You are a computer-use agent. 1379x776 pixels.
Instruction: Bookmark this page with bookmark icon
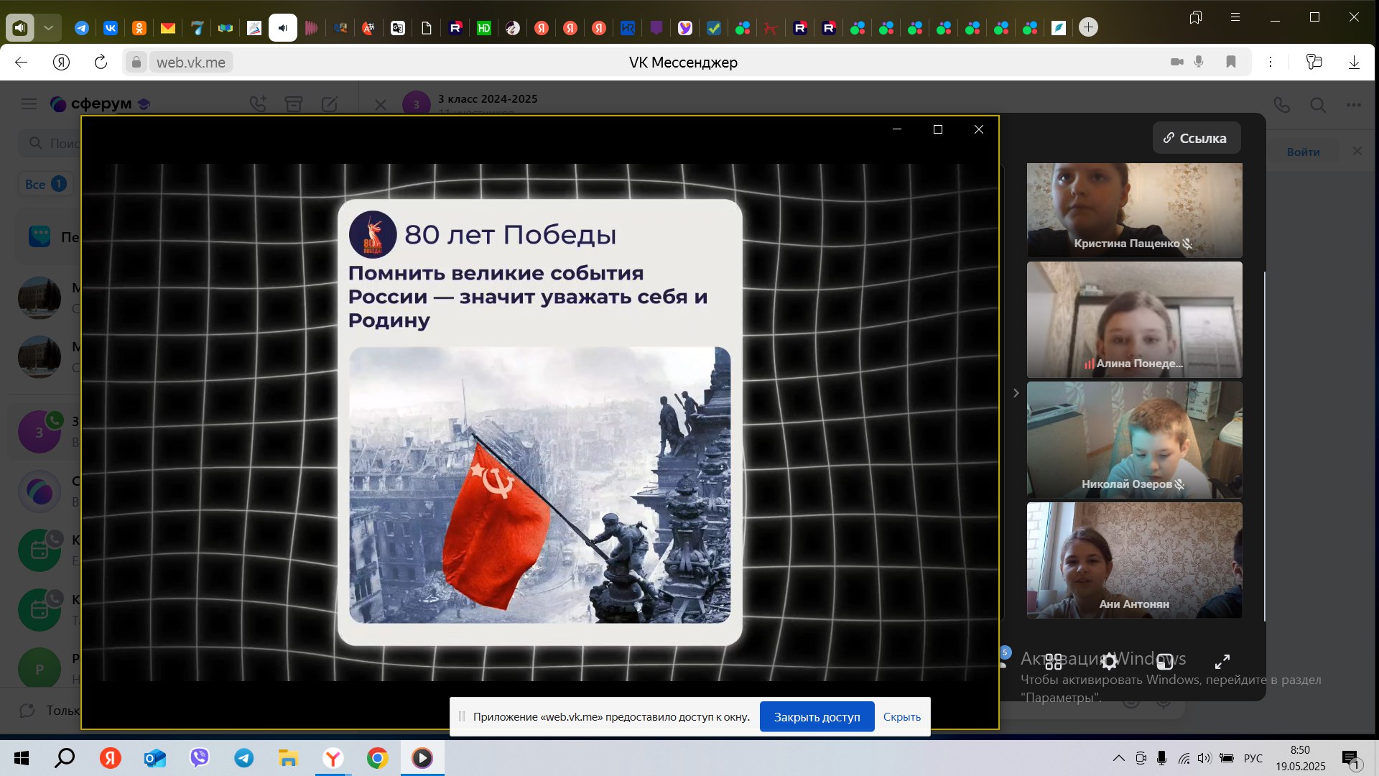(1230, 63)
